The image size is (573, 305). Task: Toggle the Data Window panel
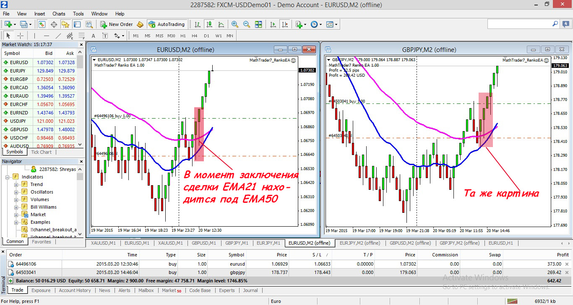54,24
